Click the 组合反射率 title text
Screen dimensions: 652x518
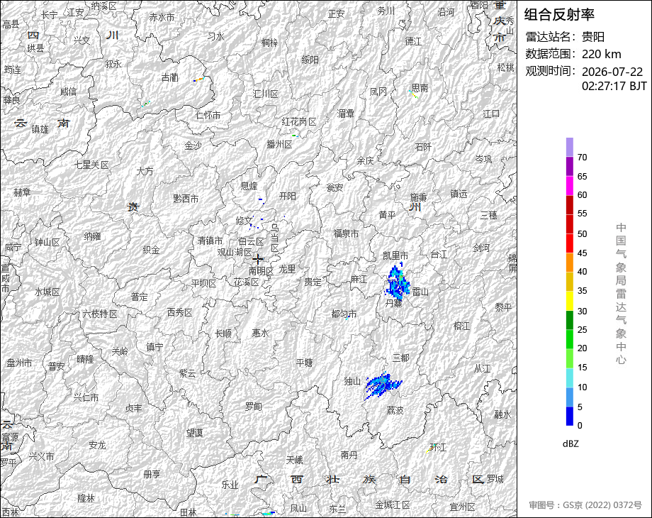559,15
